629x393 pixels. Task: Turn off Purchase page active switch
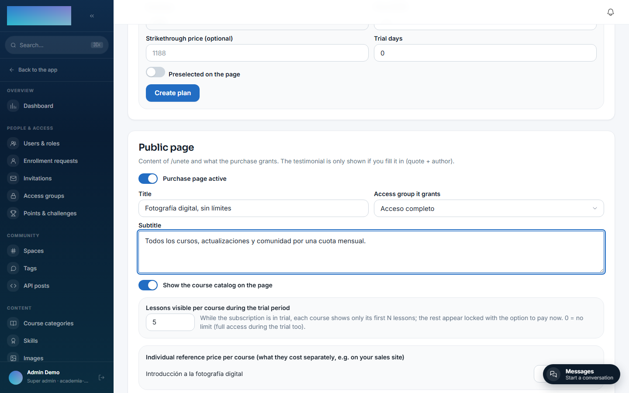(x=148, y=179)
